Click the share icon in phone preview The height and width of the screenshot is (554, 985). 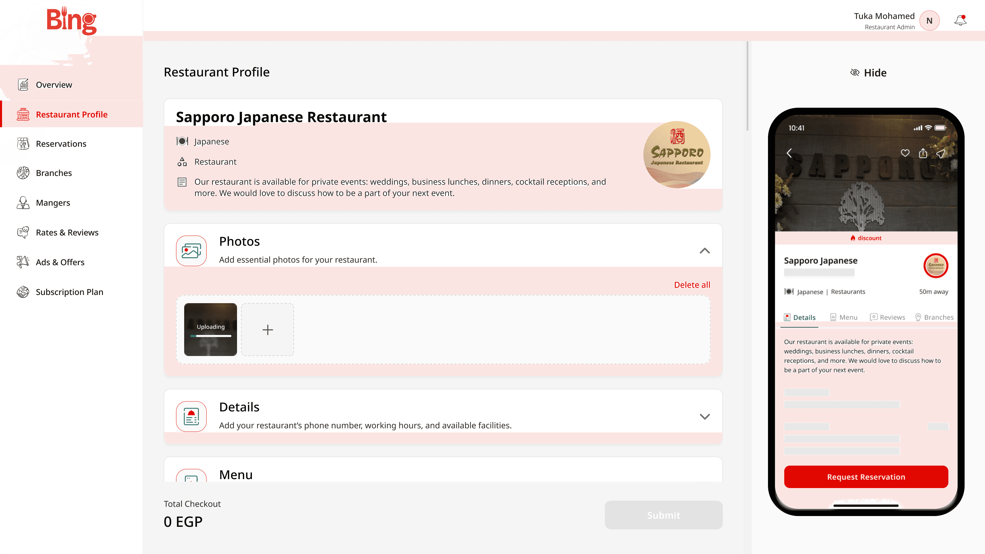[923, 153]
